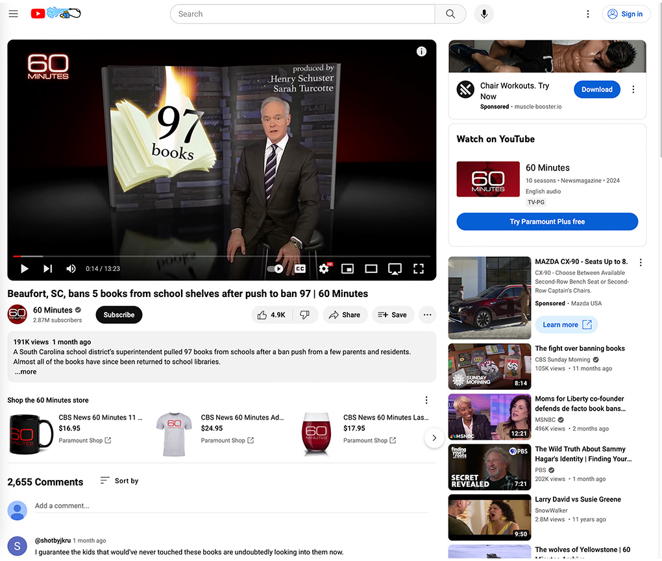The width and height of the screenshot is (662, 561).
Task: Enable miniplayer mode
Action: (348, 269)
